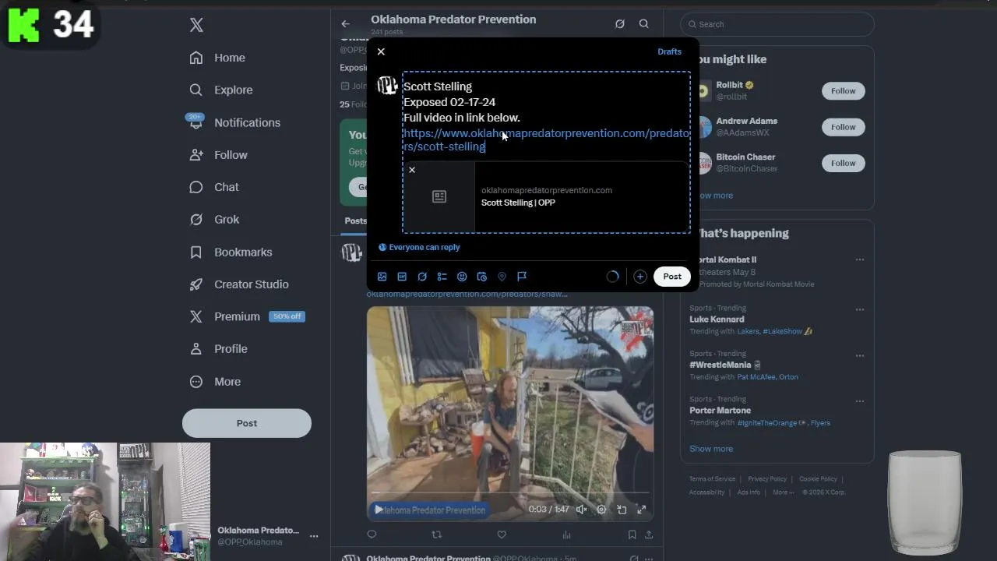This screenshot has height=561, width=997.
Task: Open Bookmarks in left sidebar
Action: point(231,252)
